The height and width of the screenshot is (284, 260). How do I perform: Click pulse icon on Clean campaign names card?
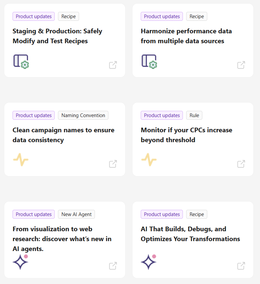(21, 160)
